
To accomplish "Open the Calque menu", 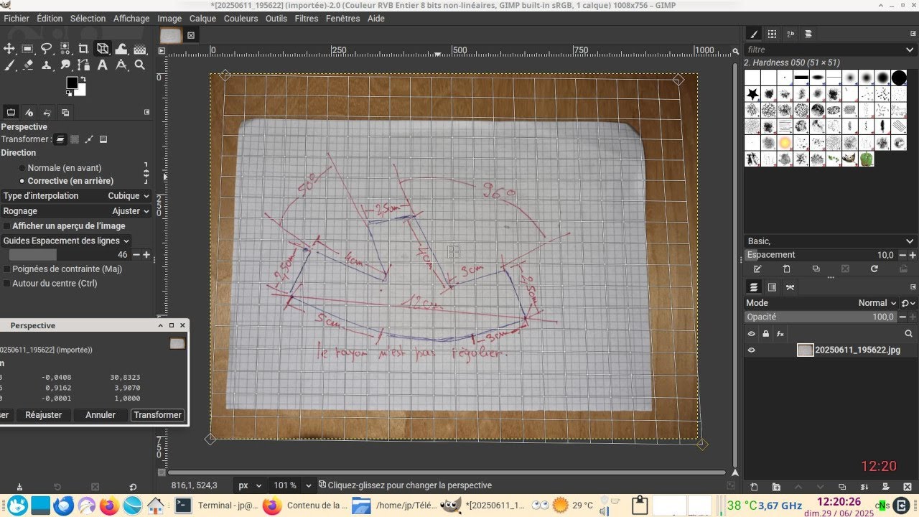I will [x=202, y=19].
